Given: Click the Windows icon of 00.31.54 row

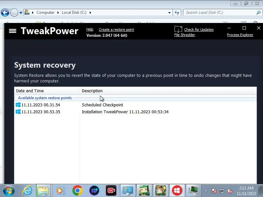Looking at the screenshot, I should pyautogui.click(x=18, y=105).
